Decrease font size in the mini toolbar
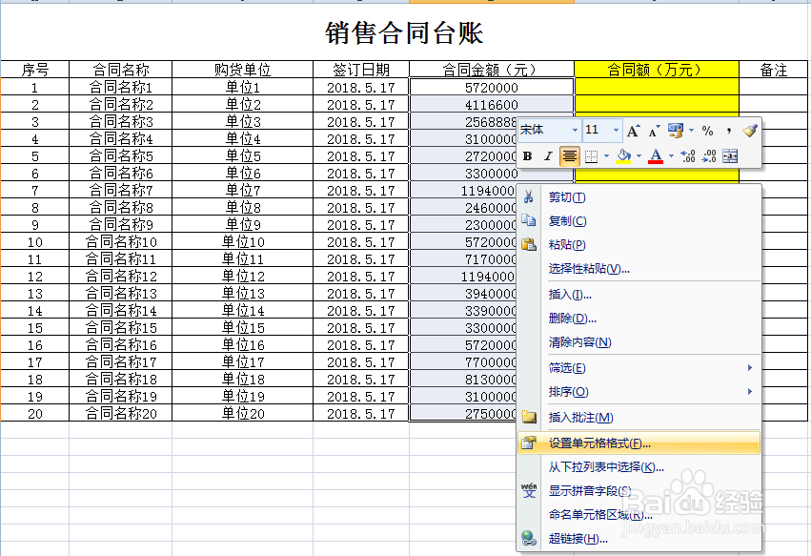The height and width of the screenshot is (556, 811). [x=654, y=131]
